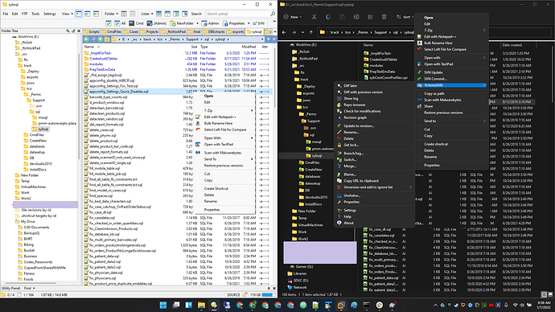Viewport: 555px width, 312px height.
Task: Open Sort dropdown in dark Explorer
Action: click(x=405, y=17)
